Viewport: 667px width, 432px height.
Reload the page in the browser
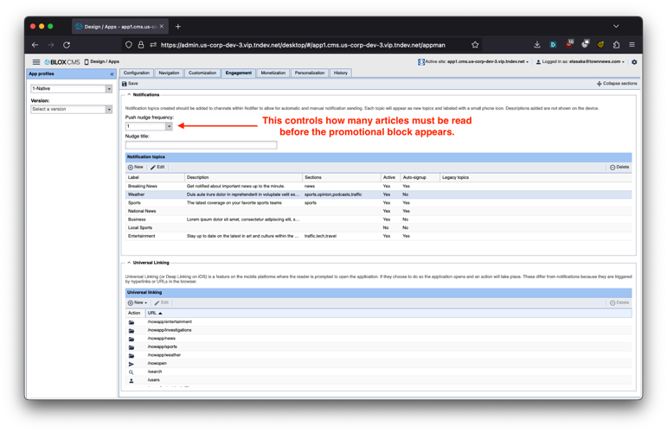[x=67, y=45]
